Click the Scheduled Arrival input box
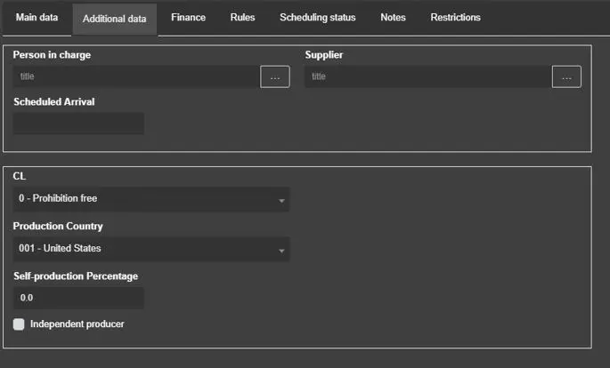Screen dimensions: 610x368 78,124
